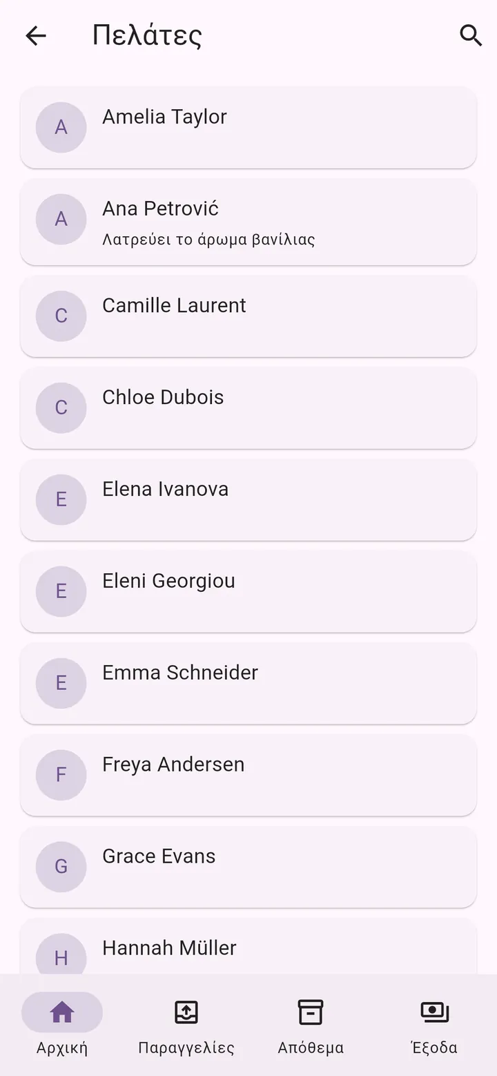The image size is (497, 1076).
Task: Tap the Grace Evans 'G' avatar
Action: 61,867
